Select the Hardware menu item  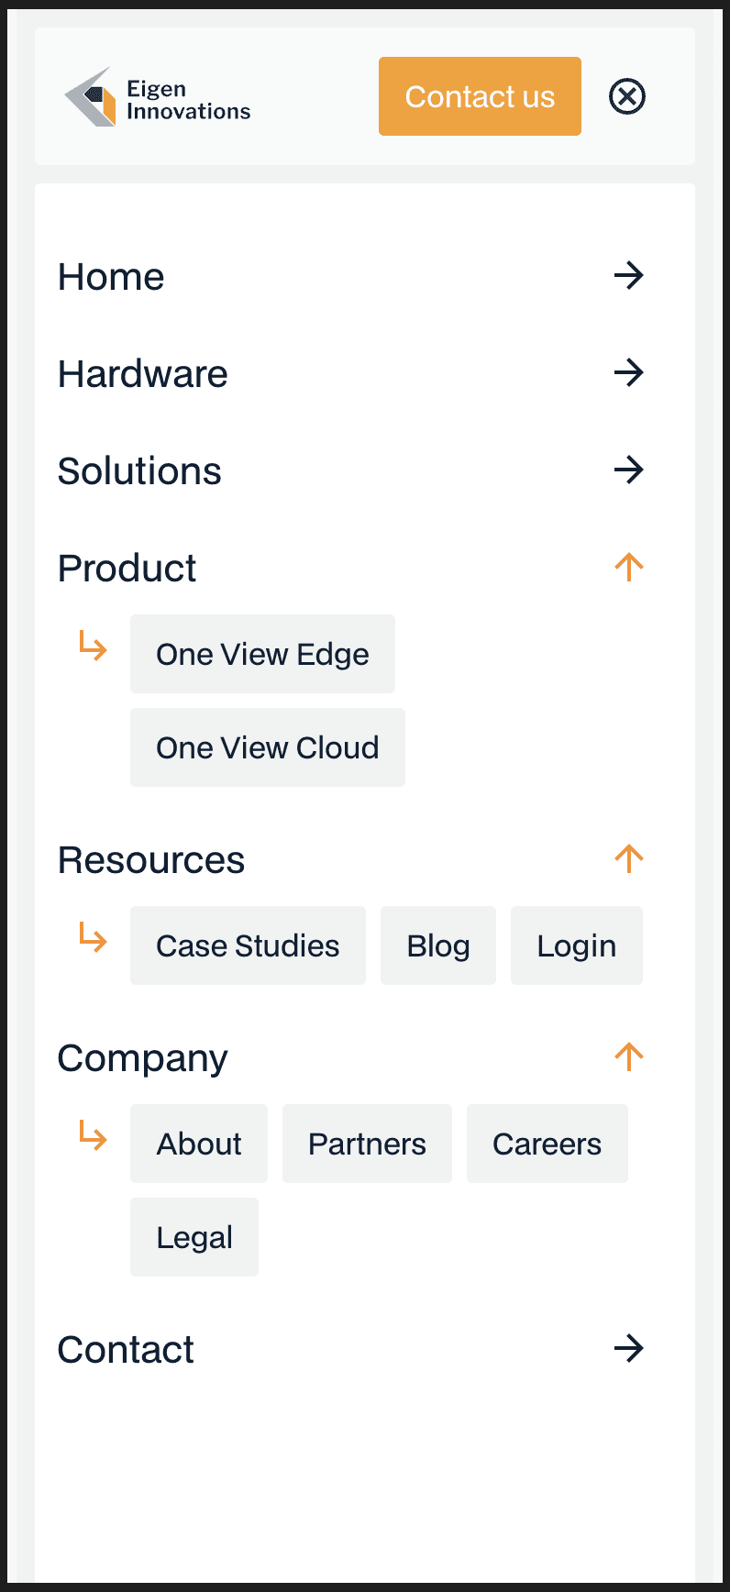pyautogui.click(x=143, y=374)
